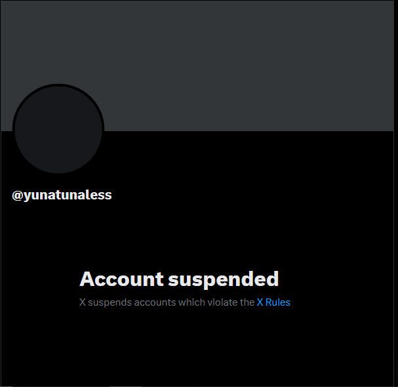Click the word "suspended" in heading
The width and height of the screenshot is (398, 387).
[x=224, y=279]
